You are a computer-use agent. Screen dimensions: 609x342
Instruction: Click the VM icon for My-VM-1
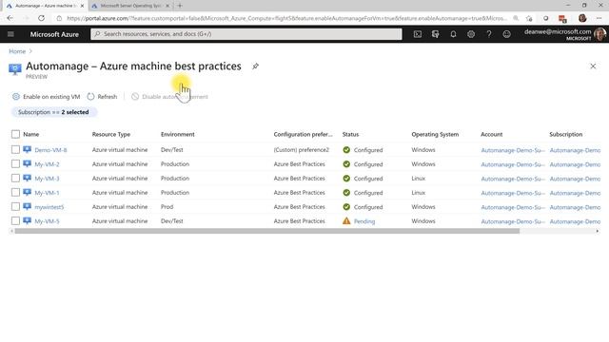(27, 192)
